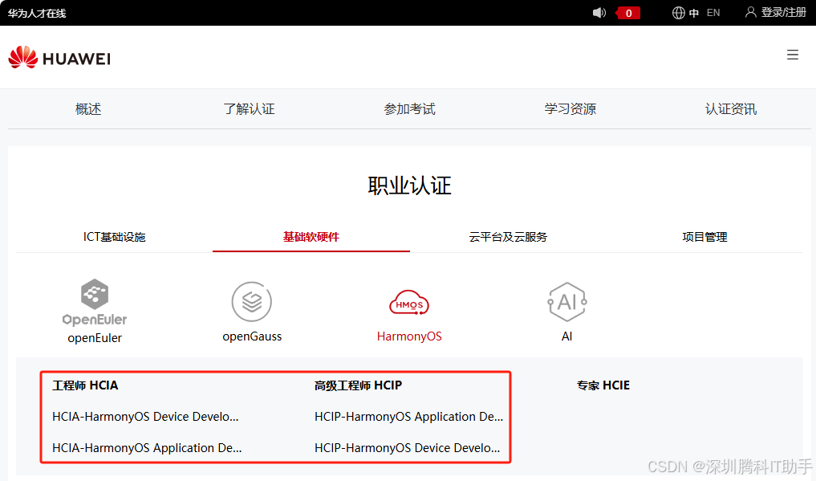Open HCIA-HarmonyOS Device Develo... link

pyautogui.click(x=145, y=417)
